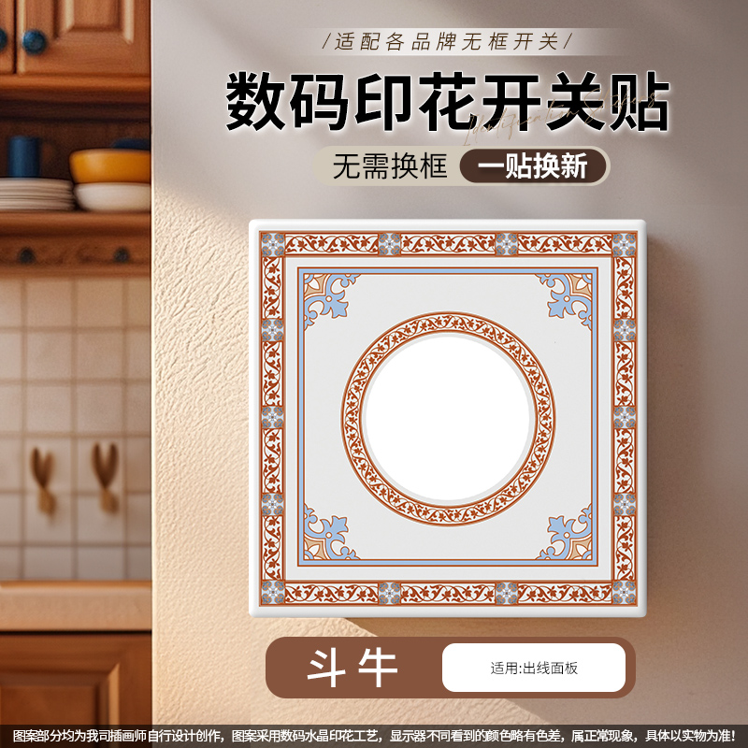This screenshot has width=748, height=748.
Task: Click the 适用:出线面板 white box
Action: pos(533,668)
